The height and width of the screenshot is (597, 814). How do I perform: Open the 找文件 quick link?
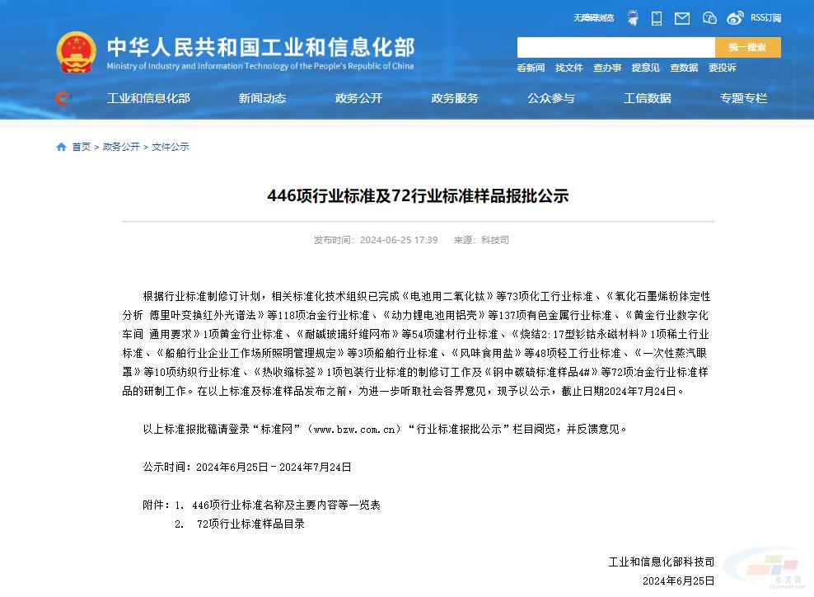point(568,68)
